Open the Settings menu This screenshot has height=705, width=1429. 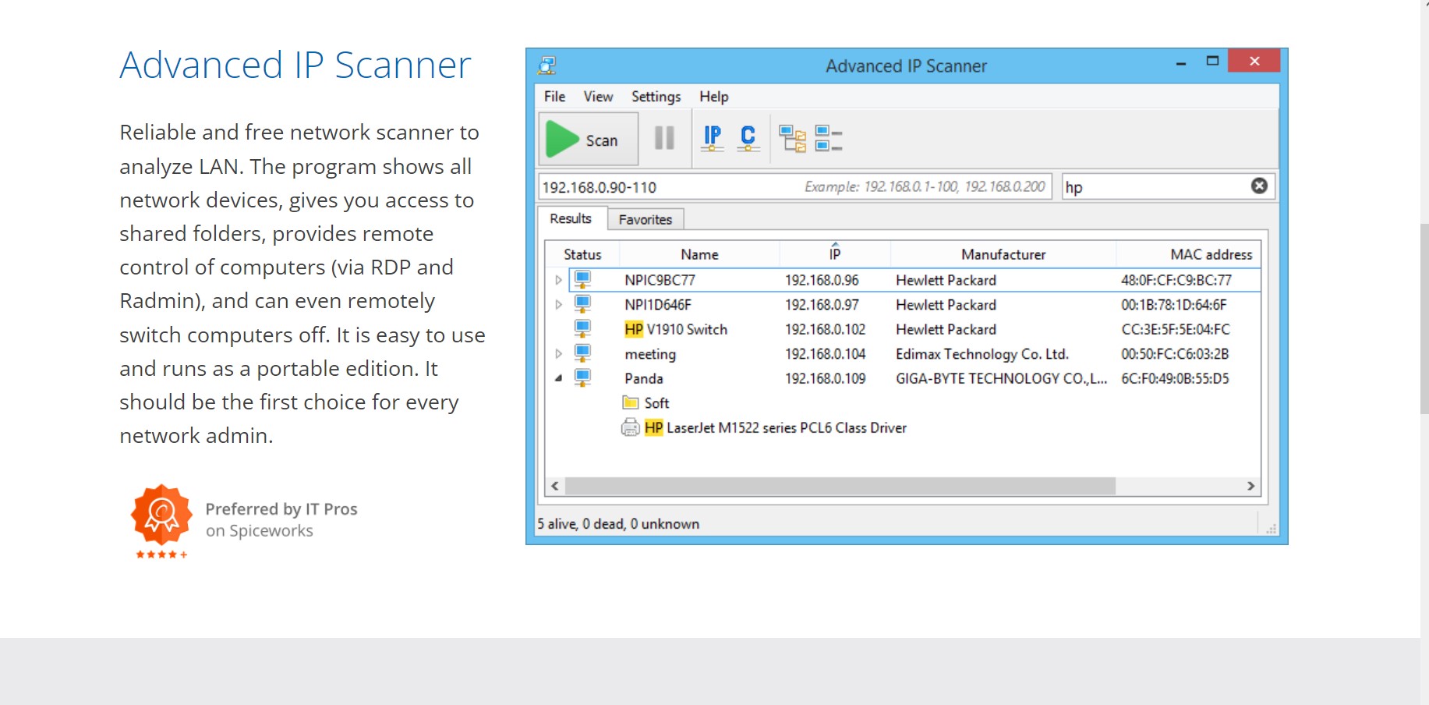(x=656, y=97)
